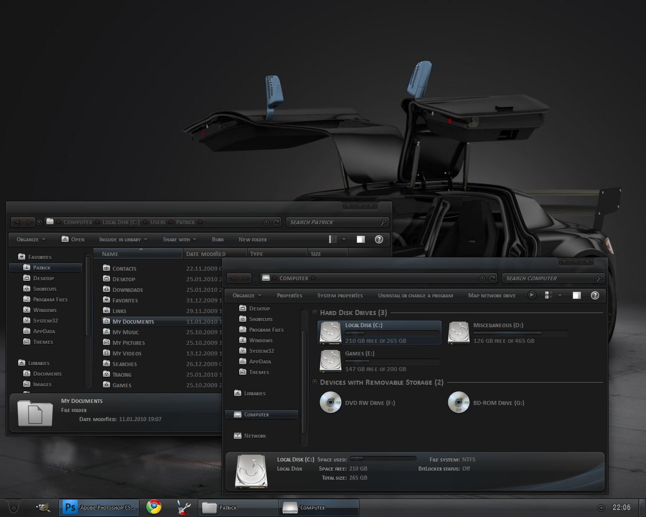Click the Miscellaneous (D:) capacity bar
The image size is (646, 517).
point(520,333)
